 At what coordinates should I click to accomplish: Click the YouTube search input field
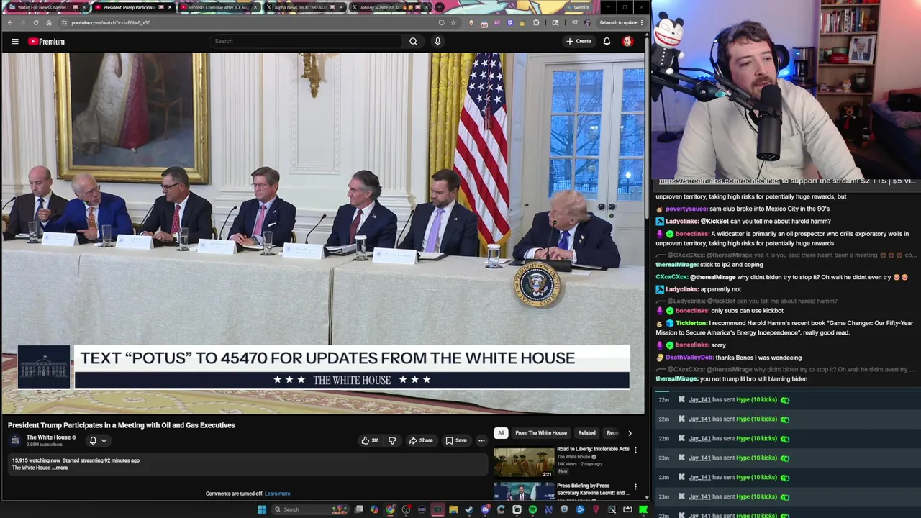pyautogui.click(x=306, y=41)
